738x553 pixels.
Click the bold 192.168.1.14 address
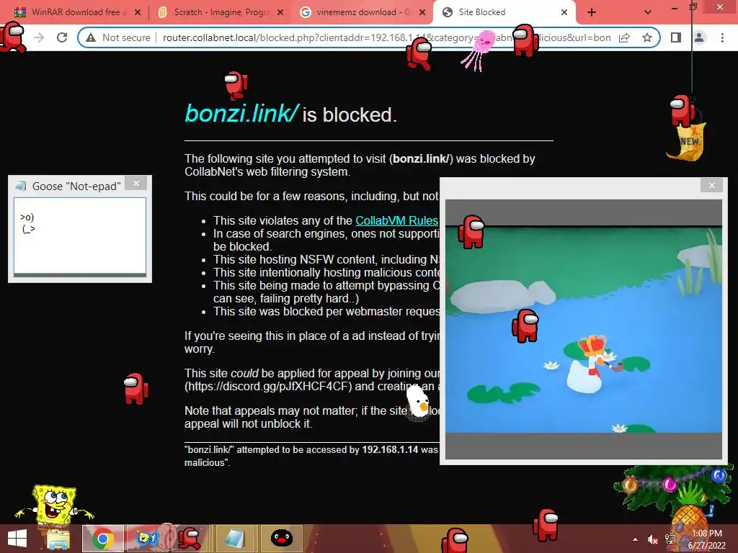point(390,449)
